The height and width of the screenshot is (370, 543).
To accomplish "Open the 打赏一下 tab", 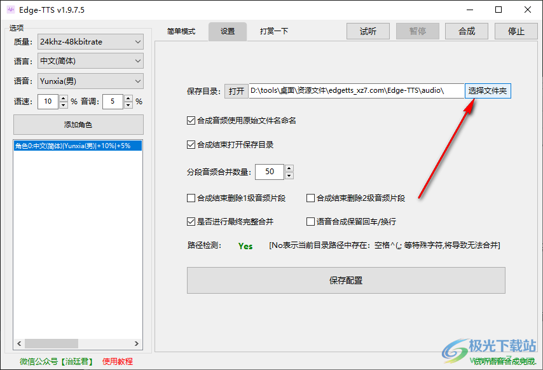I will point(274,32).
